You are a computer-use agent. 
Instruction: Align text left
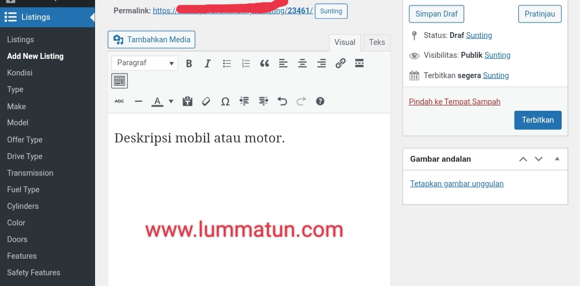284,64
